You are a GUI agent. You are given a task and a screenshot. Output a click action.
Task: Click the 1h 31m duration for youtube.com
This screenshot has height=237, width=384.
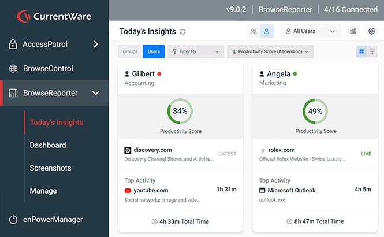click(226, 190)
